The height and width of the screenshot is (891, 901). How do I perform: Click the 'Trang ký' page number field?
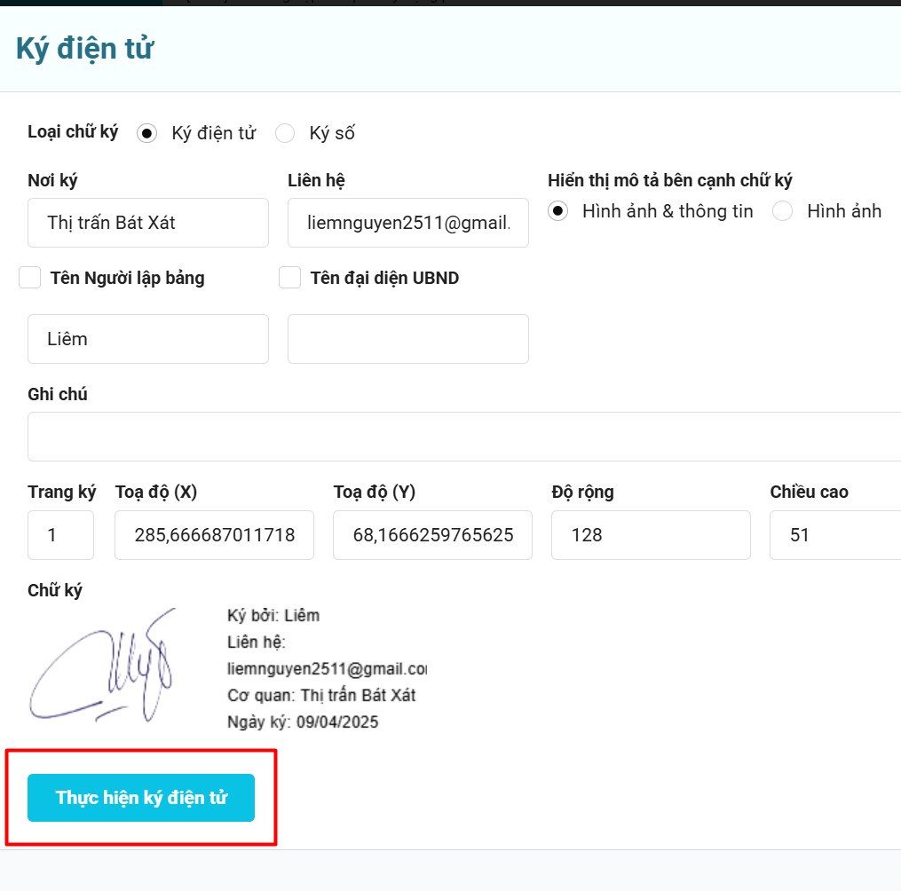point(60,535)
